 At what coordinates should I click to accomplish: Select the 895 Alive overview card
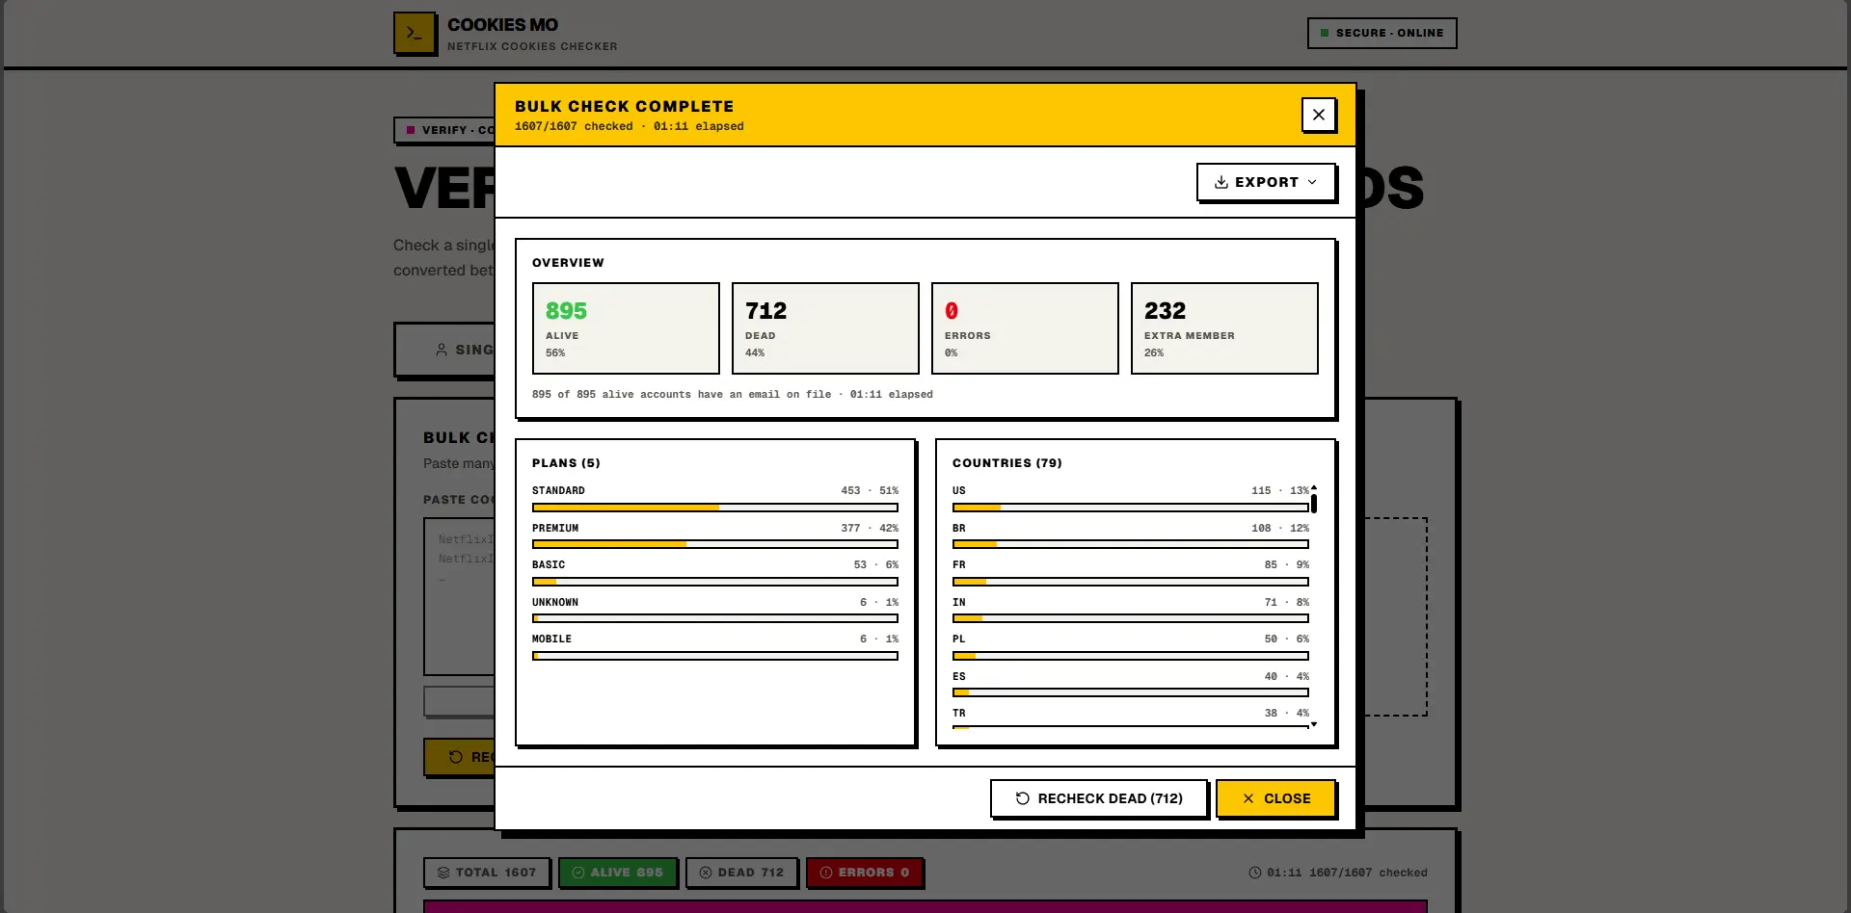click(x=626, y=328)
